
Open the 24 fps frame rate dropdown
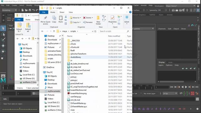click(x=170, y=94)
